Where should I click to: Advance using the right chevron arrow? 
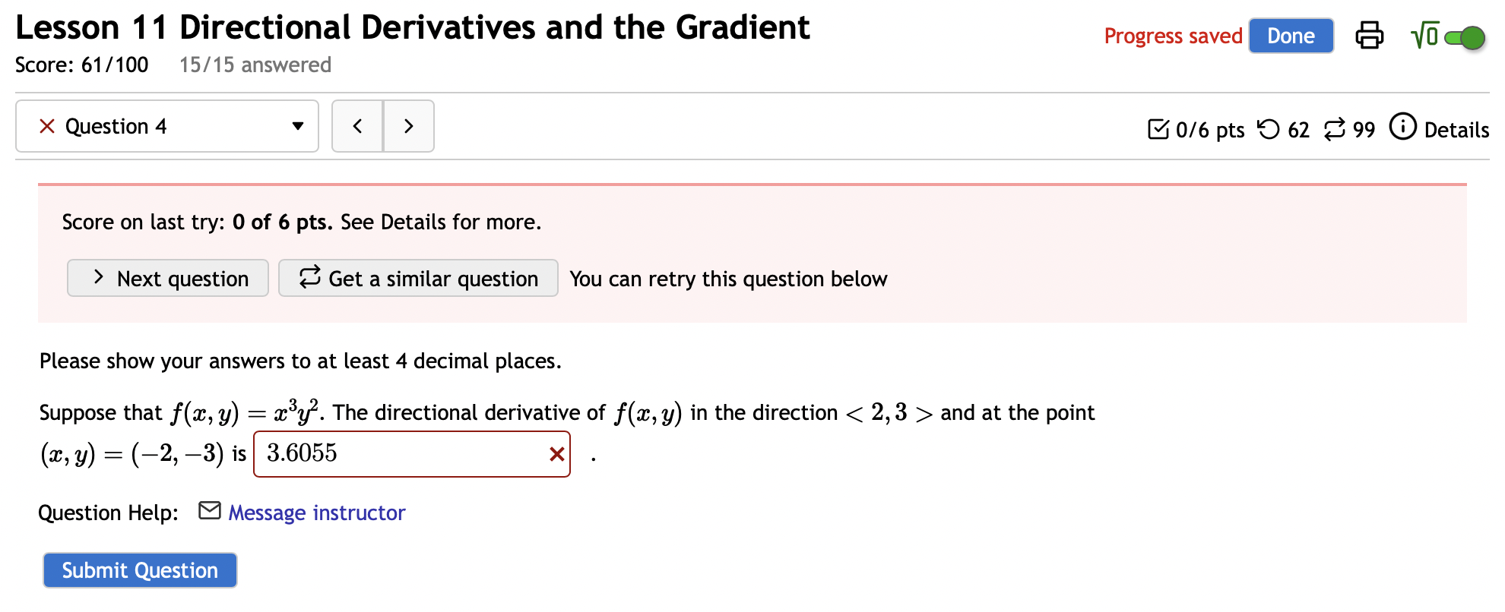[x=408, y=126]
